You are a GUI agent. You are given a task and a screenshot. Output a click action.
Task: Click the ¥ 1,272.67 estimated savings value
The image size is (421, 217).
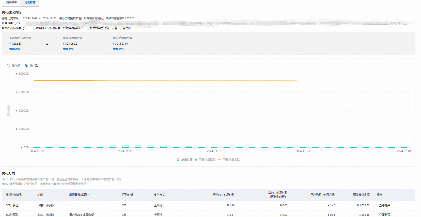[15, 44]
